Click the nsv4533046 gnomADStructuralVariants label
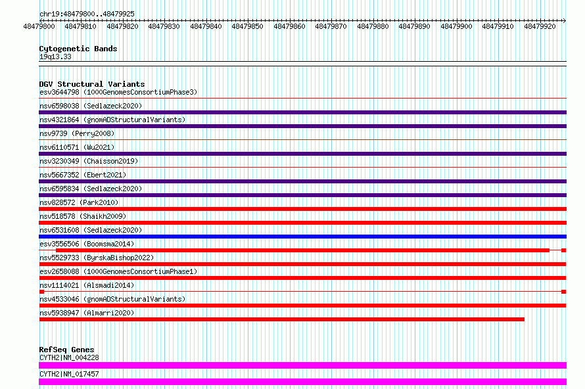The height and width of the screenshot is (389, 585). [x=112, y=299]
